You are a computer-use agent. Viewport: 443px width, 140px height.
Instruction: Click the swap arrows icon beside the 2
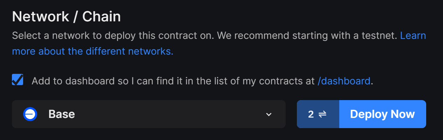[322, 114]
